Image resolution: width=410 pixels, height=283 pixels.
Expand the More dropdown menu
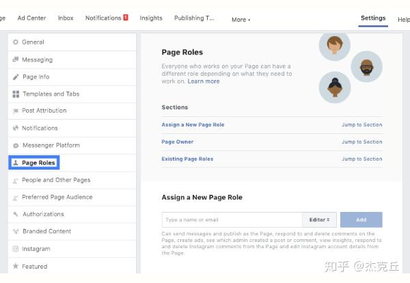pos(241,20)
